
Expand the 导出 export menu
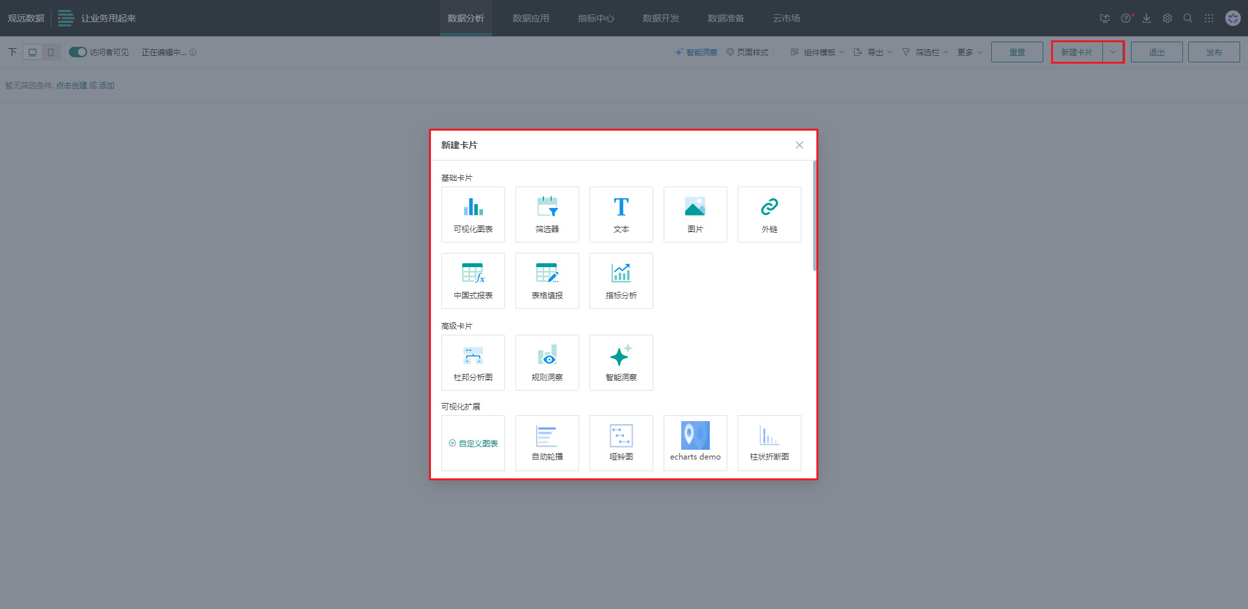pos(874,52)
